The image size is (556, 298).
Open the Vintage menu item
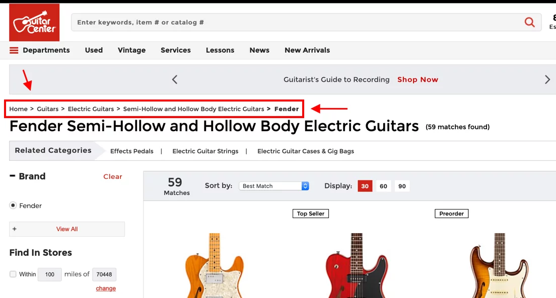click(131, 50)
